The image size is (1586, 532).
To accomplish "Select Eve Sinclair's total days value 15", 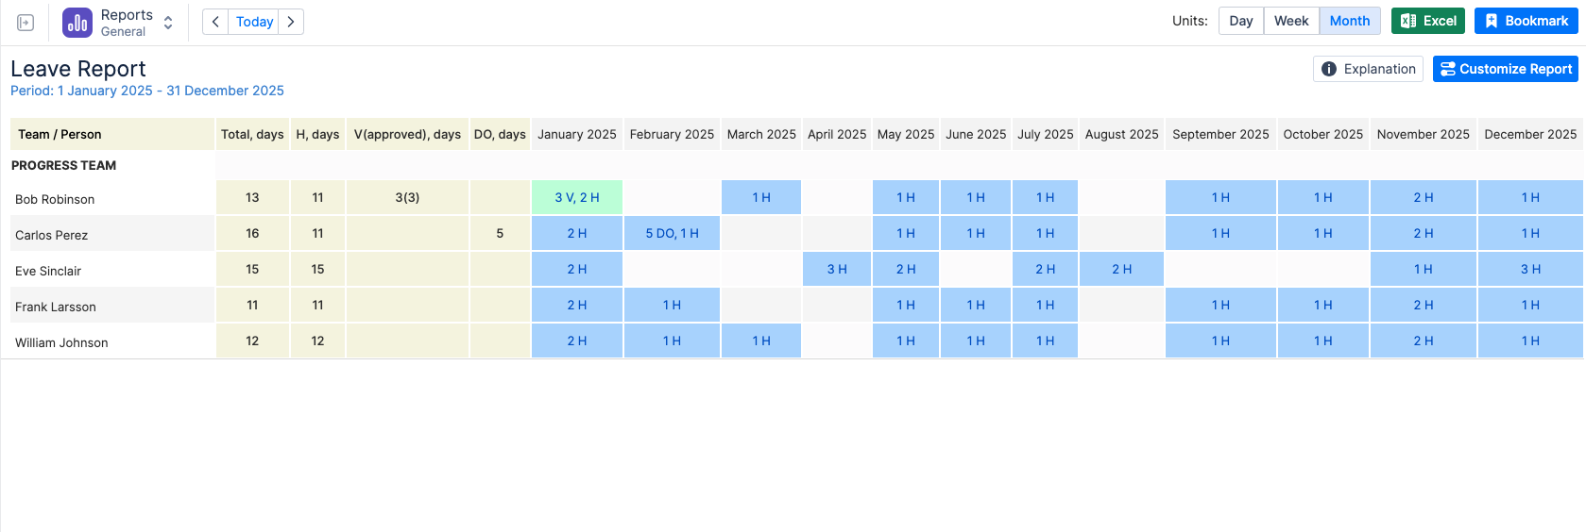I will click(x=252, y=269).
